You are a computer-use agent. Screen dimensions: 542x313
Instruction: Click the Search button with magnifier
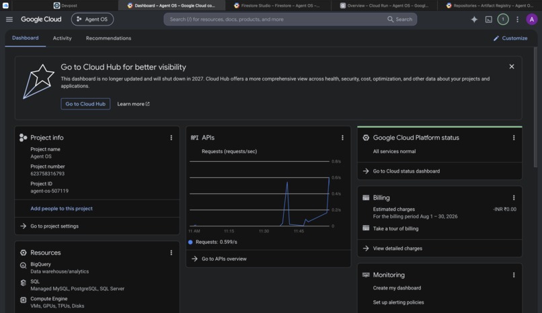(x=399, y=19)
